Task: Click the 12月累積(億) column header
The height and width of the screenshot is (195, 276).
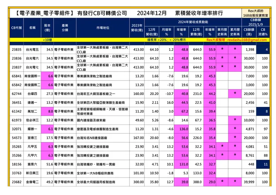Action: click(196, 32)
